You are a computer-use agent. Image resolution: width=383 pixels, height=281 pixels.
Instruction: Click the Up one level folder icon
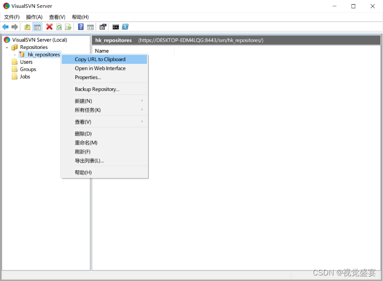tap(27, 27)
